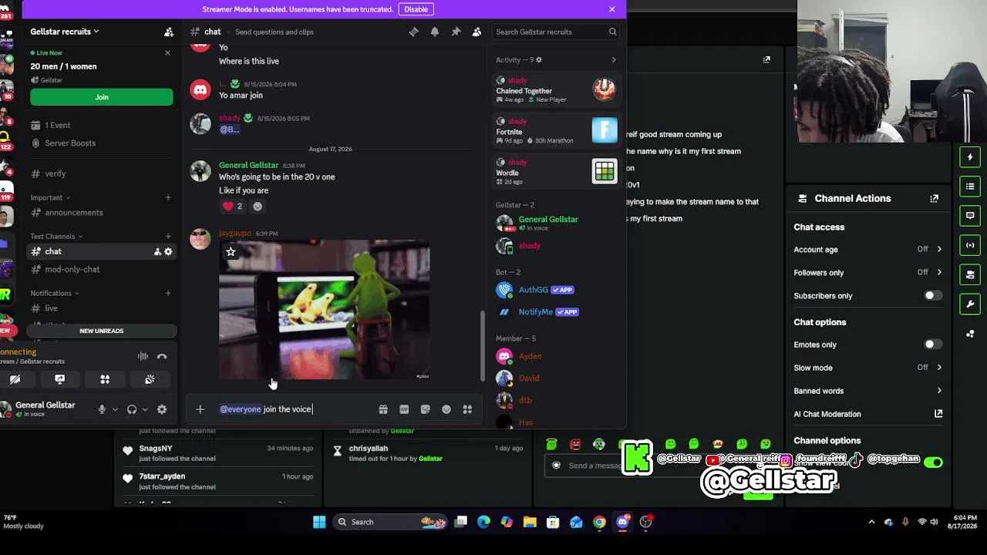Image resolution: width=987 pixels, height=555 pixels.
Task: Open AI Chat Moderation link
Action: [x=868, y=414]
